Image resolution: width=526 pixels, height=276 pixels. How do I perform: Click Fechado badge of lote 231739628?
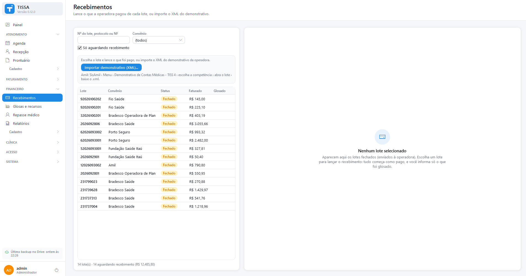tap(169, 190)
